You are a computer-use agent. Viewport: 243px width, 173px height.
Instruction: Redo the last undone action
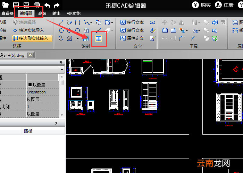point(57,6)
